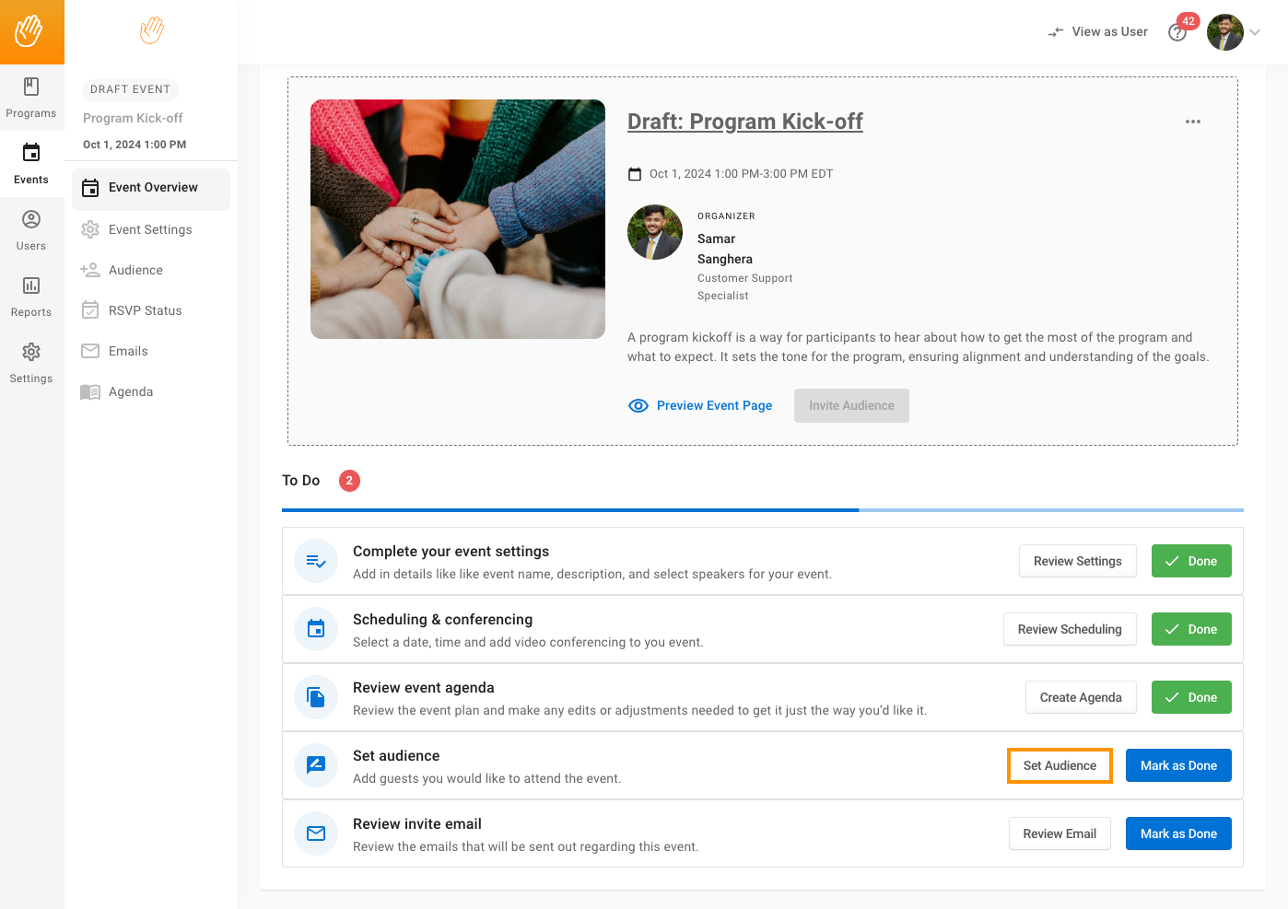The width and height of the screenshot is (1288, 909).
Task: Click the organizer Samar Sanghera photo
Action: pos(655,232)
